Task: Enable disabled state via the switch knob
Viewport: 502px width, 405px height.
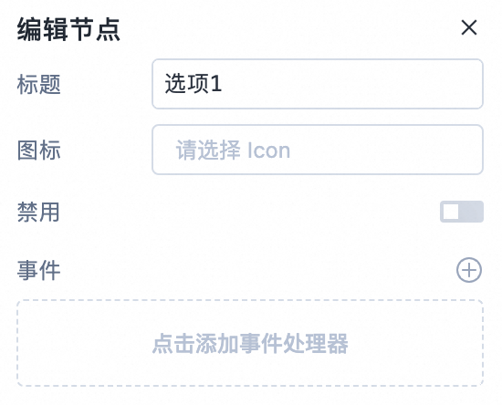Action: tap(451, 212)
